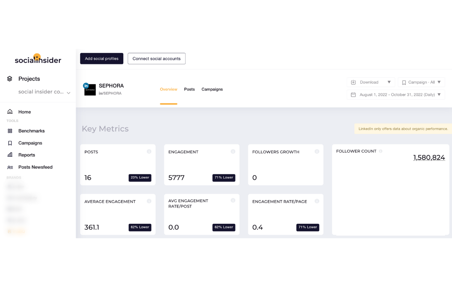
Task: Click the Followers Growth value 0
Action: pos(254,178)
